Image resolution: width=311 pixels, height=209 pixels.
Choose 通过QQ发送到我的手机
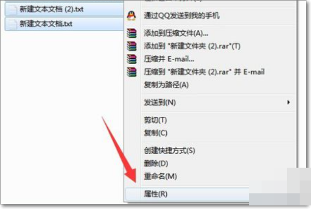click(x=182, y=16)
